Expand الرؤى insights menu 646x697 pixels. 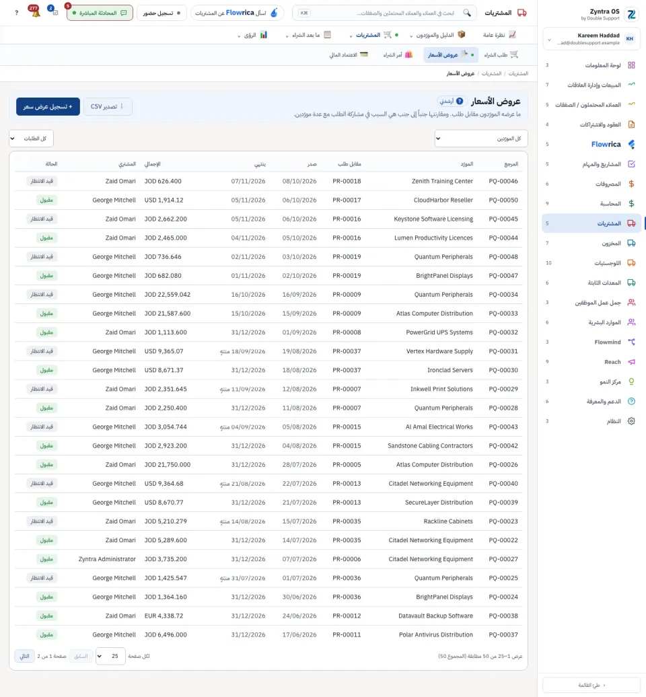click(252, 35)
